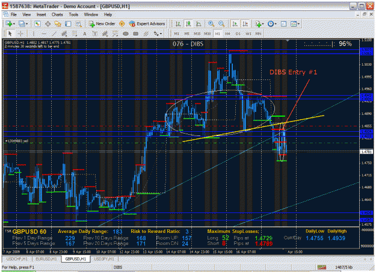Open the Insert menu

(42, 14)
